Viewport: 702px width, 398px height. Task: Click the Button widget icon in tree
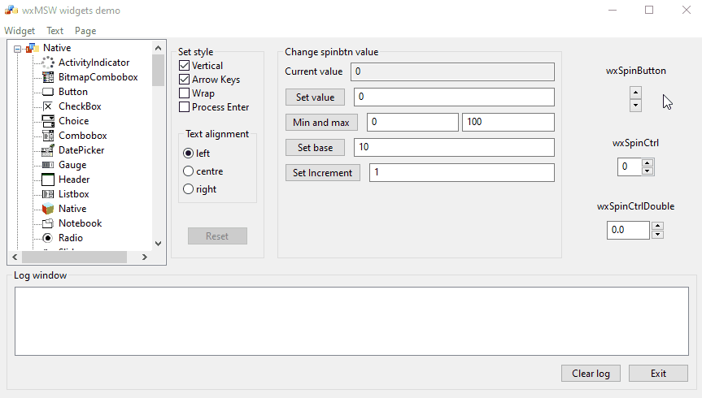coord(48,92)
